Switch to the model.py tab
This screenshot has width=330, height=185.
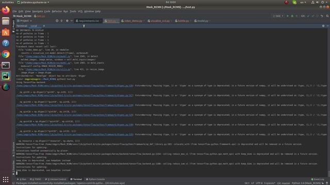pos(202,21)
